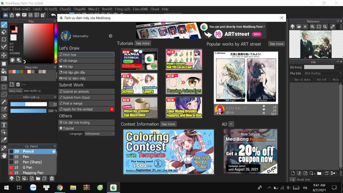The width and height of the screenshot is (343, 193).
Task: Adjust the brush size slider
Action: point(28,104)
